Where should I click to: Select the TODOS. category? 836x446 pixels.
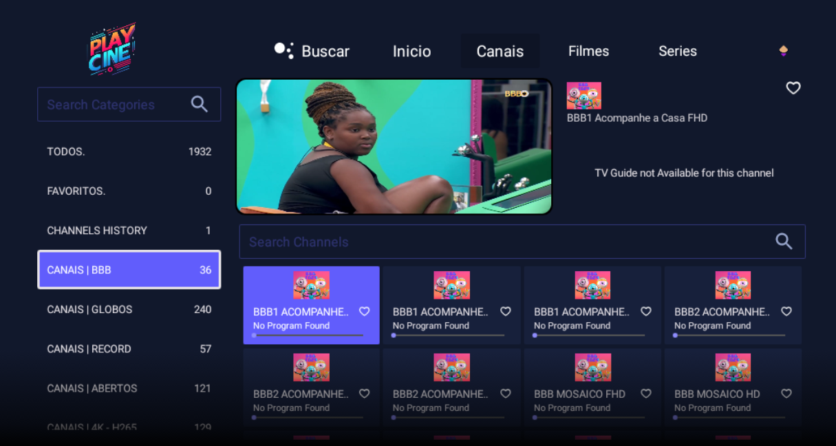[129, 151]
